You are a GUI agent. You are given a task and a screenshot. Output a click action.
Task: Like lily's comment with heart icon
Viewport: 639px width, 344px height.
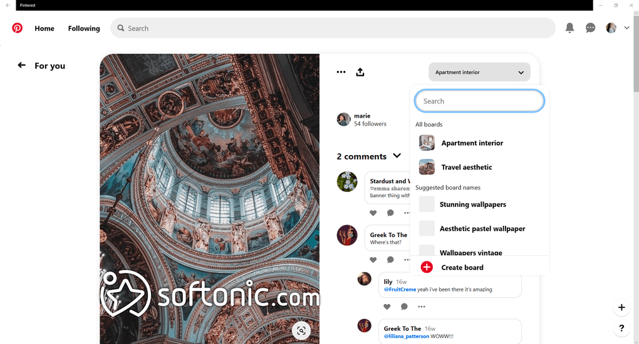pyautogui.click(x=387, y=306)
